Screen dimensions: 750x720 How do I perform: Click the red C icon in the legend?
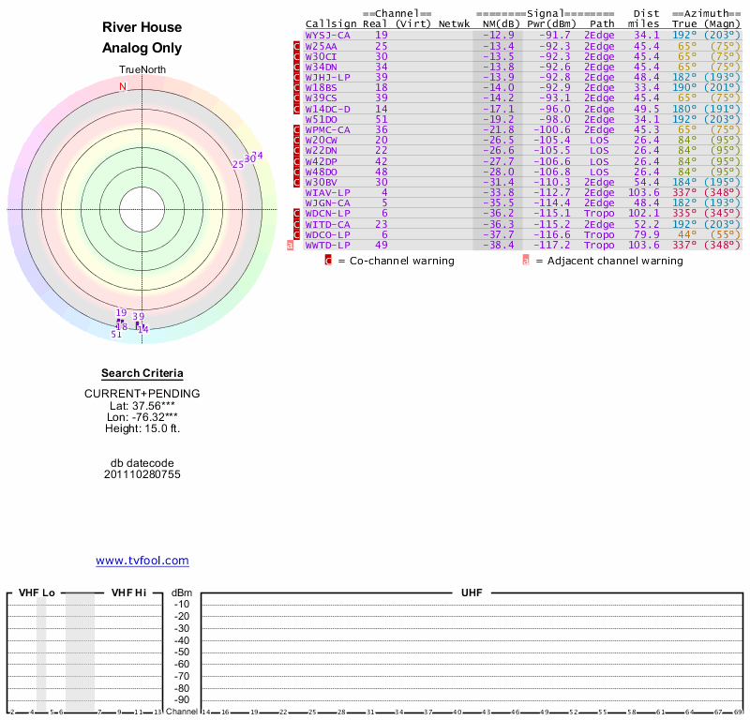coord(328,261)
